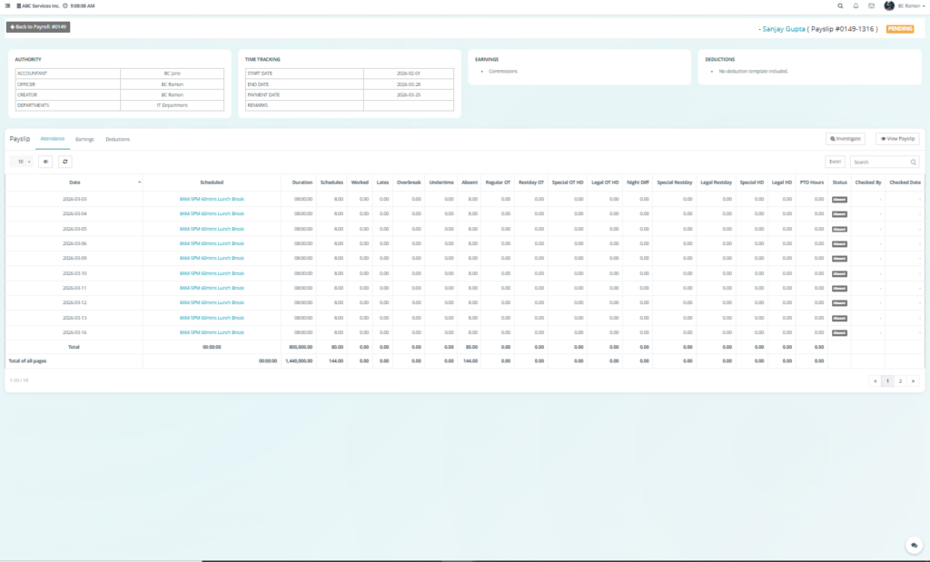Go to next page with pagination arrow

(x=913, y=381)
